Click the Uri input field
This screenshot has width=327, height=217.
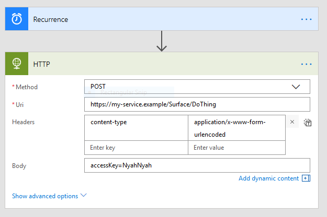click(197, 104)
